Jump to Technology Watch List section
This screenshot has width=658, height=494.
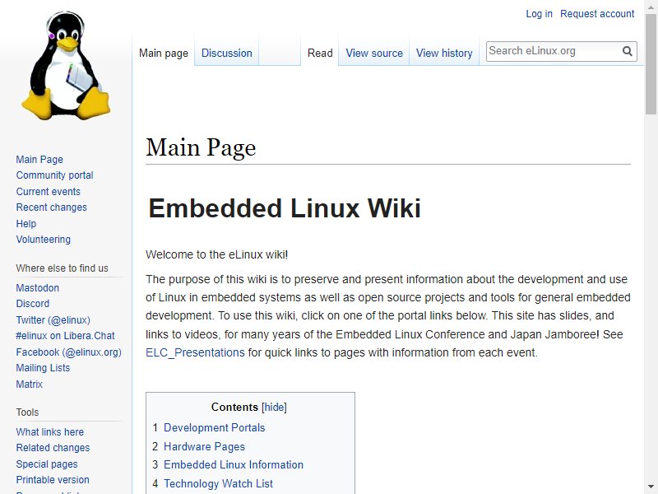218,484
